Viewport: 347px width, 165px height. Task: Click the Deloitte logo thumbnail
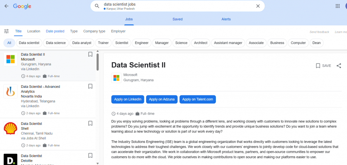pyautogui.click(x=11, y=159)
